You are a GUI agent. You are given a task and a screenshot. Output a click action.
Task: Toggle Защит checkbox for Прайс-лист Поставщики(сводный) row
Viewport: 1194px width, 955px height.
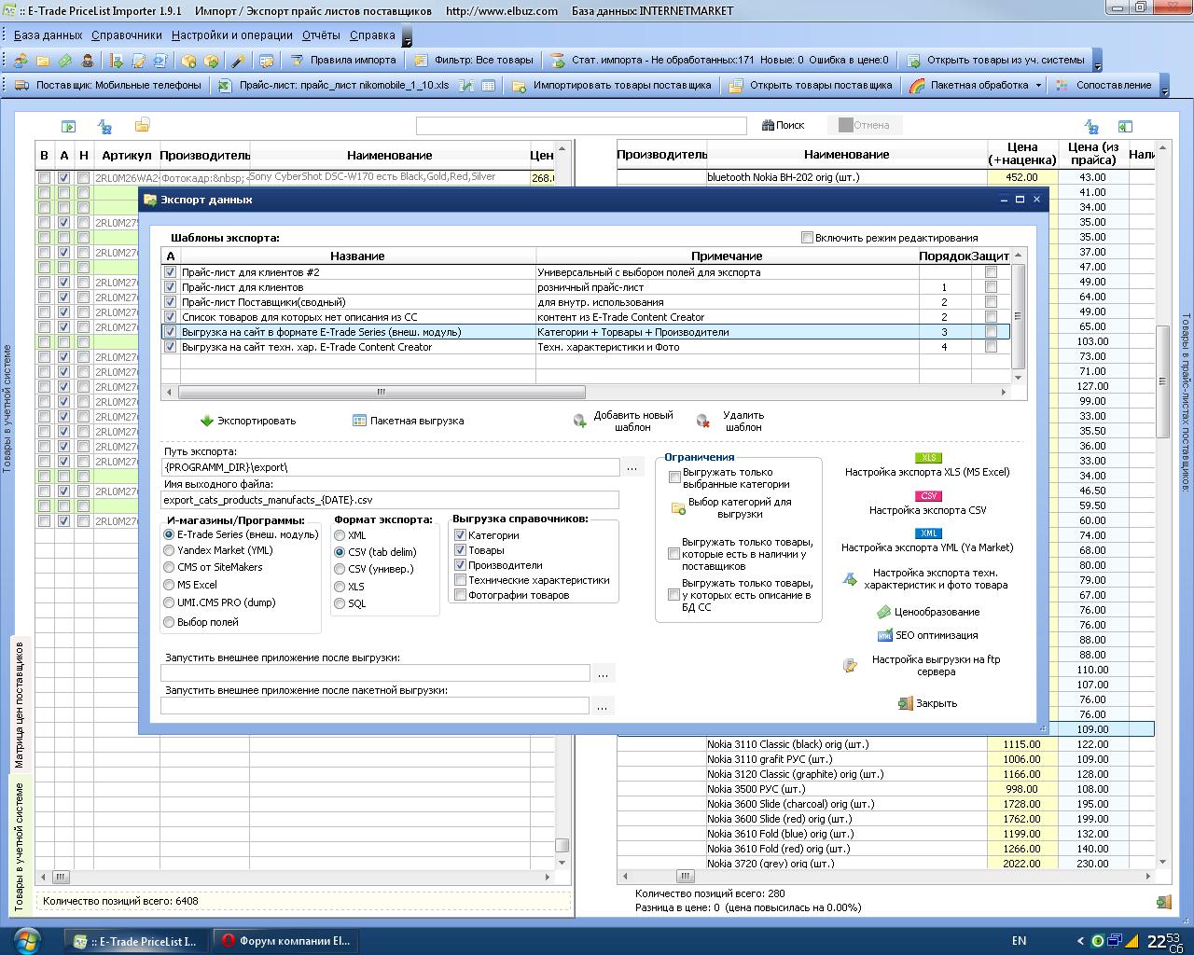tap(991, 302)
